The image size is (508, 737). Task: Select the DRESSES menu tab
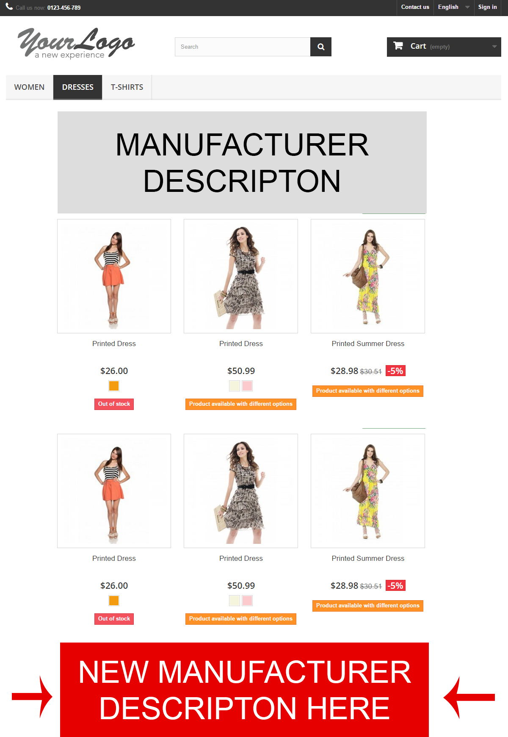[x=78, y=87]
